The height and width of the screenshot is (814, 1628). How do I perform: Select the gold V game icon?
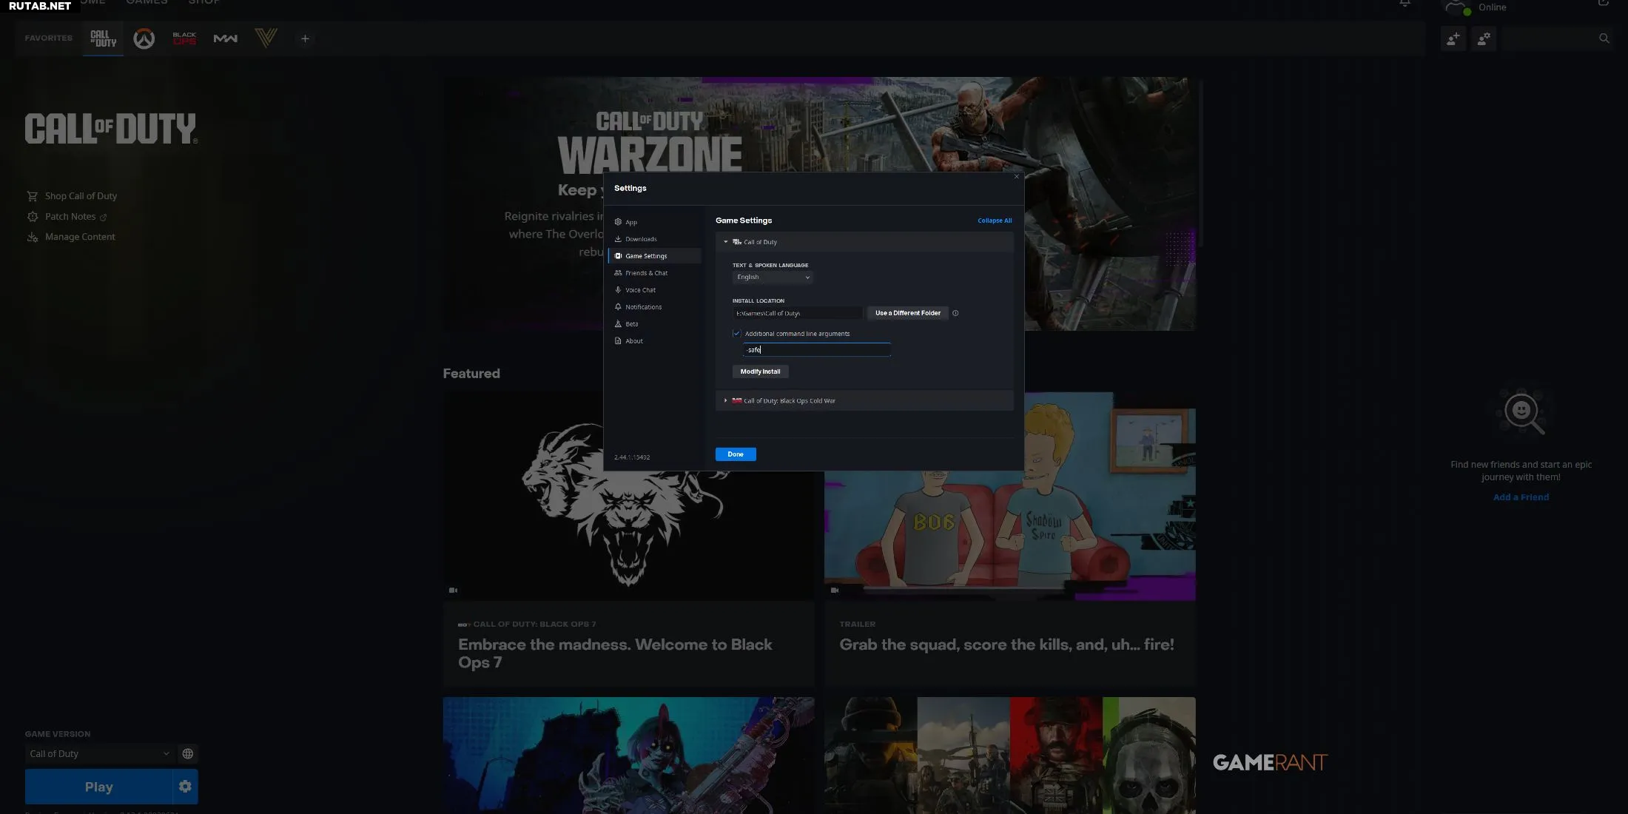point(266,38)
